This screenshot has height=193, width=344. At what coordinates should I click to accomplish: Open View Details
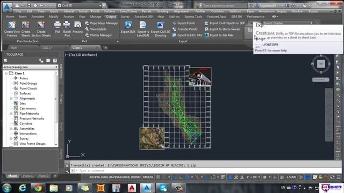click(x=96, y=29)
